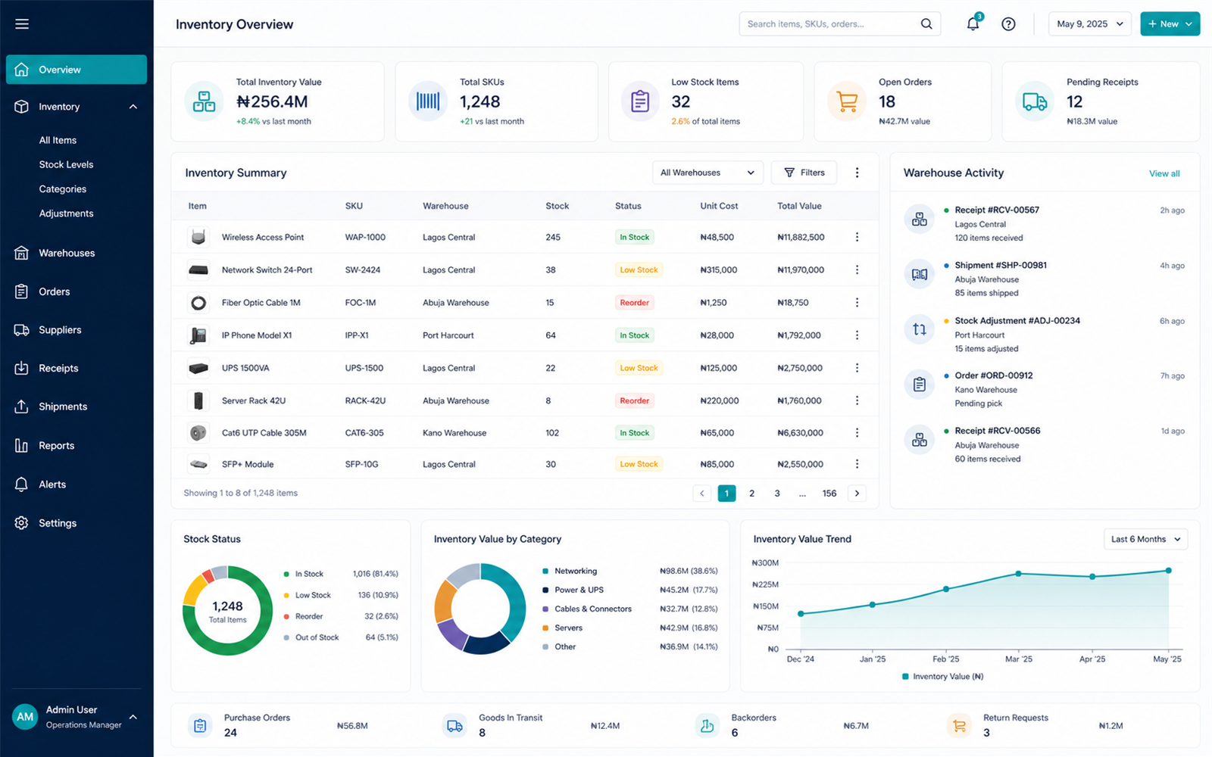
Task: Click the Purchase Orders clipboard icon
Action: [200, 726]
